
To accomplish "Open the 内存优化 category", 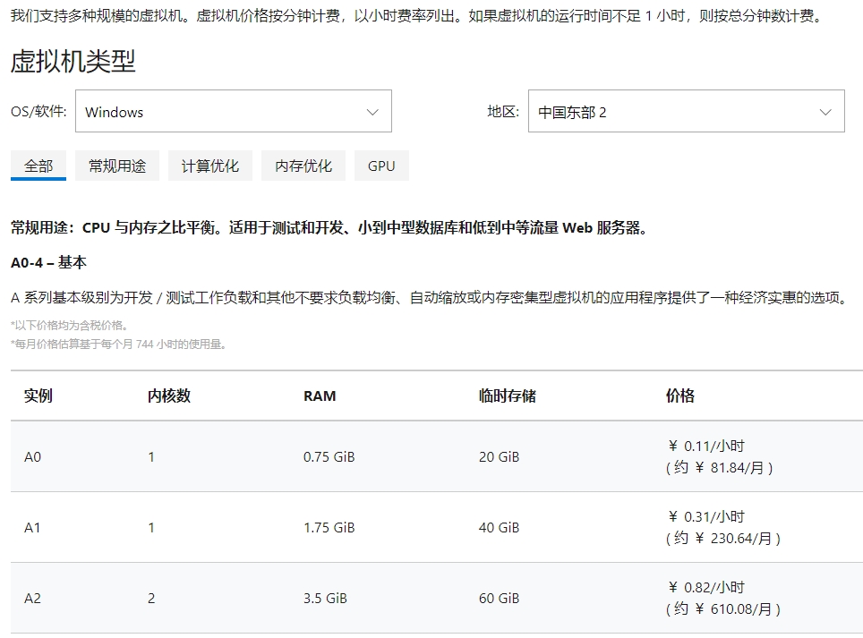I will tap(303, 166).
